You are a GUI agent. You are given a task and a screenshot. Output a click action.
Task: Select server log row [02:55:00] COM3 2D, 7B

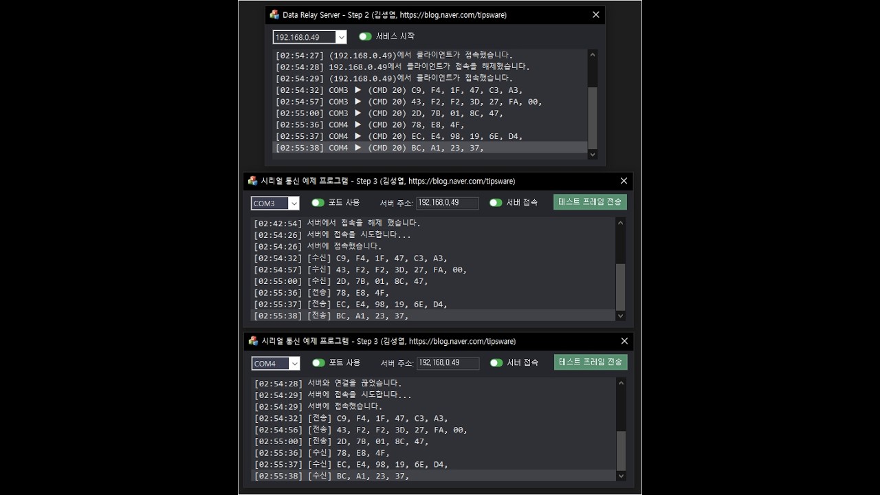430,113
